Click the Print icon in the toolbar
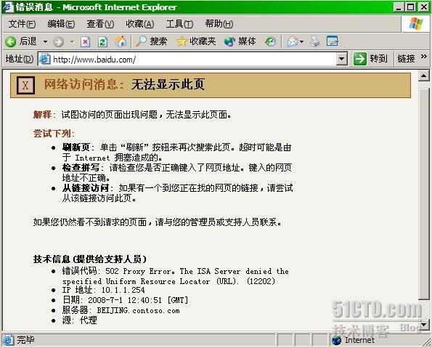Viewport: 432px width, 348px height. (314, 41)
